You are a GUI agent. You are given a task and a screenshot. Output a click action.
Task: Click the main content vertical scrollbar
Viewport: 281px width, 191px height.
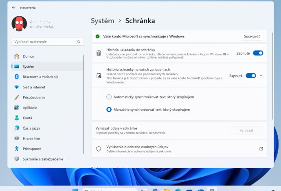click(x=272, y=76)
